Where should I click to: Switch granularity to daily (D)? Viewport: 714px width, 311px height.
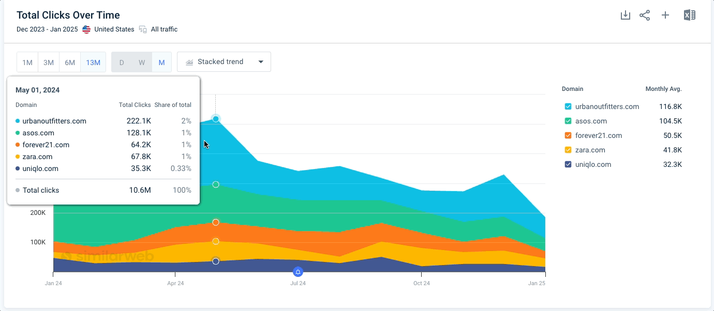[x=122, y=62]
